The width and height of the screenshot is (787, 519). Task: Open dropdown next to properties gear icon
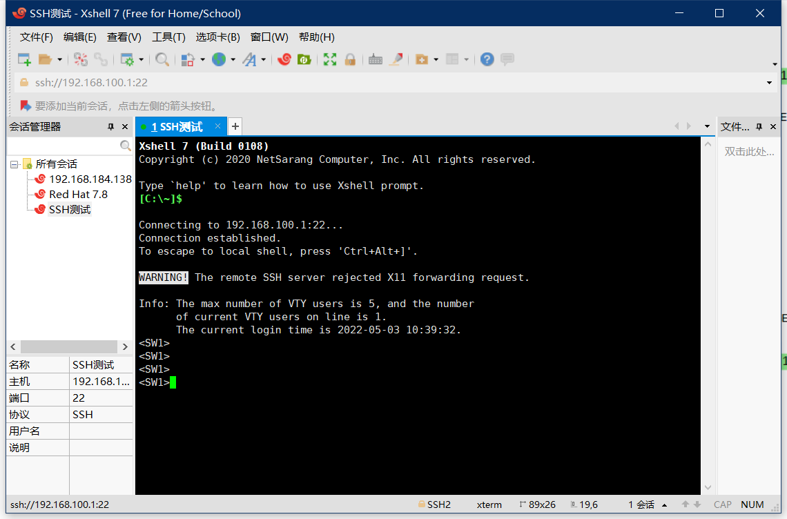pyautogui.click(x=142, y=59)
